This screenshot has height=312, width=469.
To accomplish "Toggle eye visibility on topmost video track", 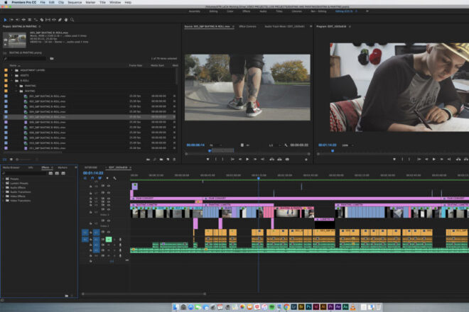I will 109,186.
